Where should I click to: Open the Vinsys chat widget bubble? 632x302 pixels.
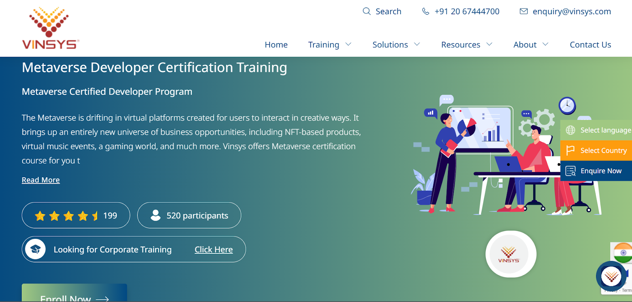[611, 276]
